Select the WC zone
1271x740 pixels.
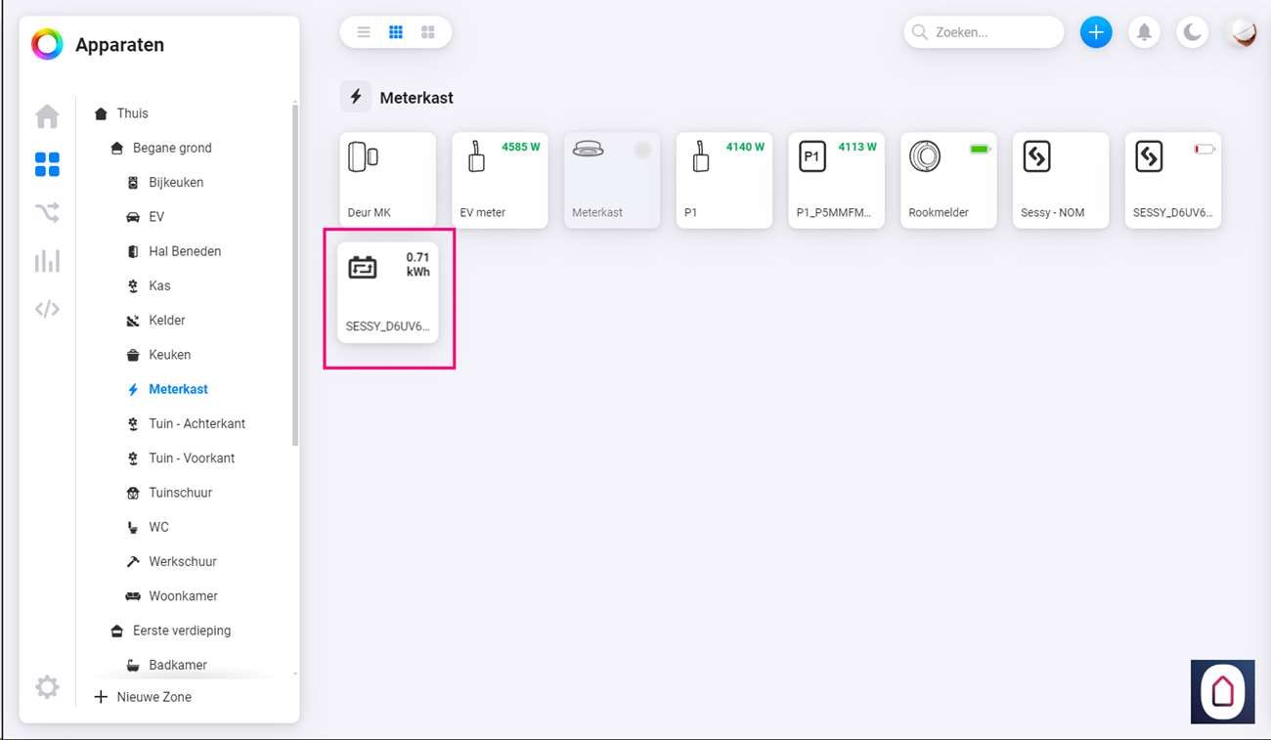158,527
